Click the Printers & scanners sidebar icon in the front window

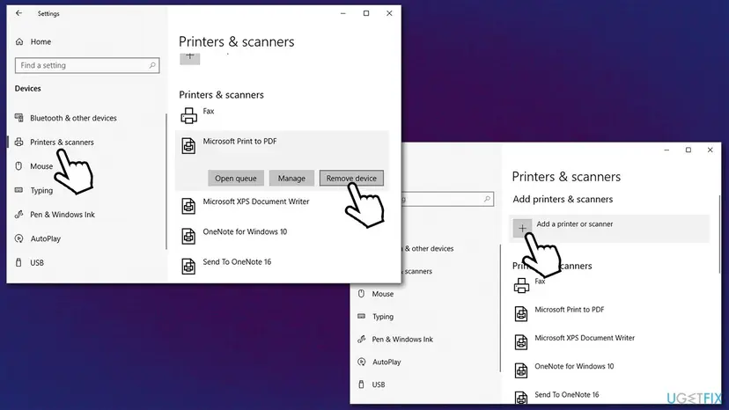pyautogui.click(x=19, y=142)
